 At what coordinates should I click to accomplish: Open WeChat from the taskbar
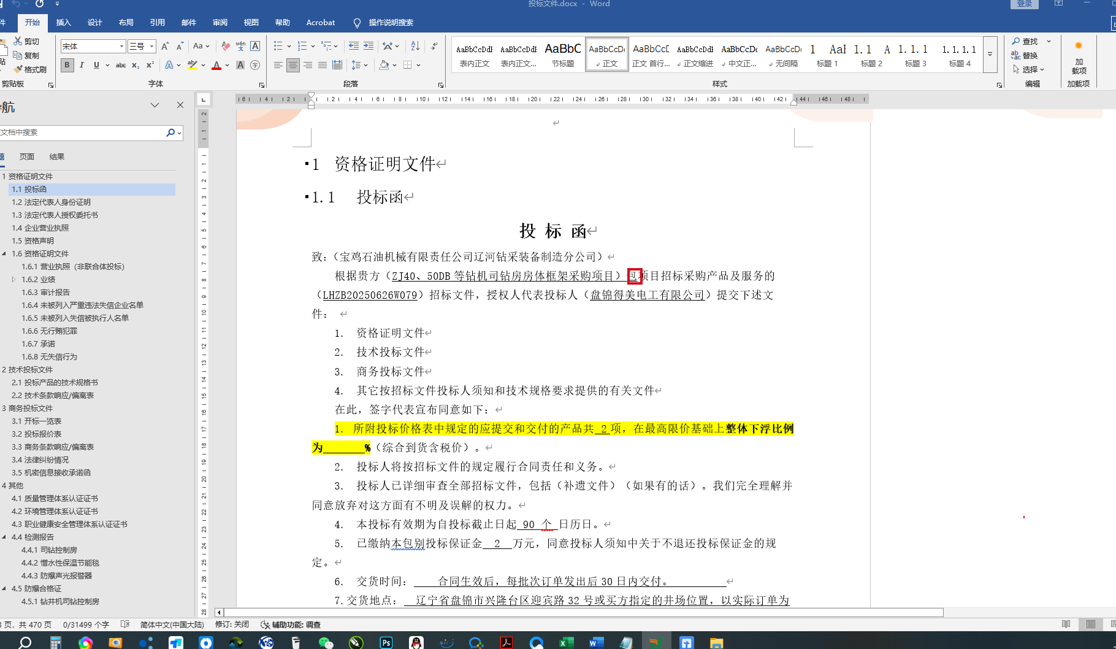coord(326,642)
